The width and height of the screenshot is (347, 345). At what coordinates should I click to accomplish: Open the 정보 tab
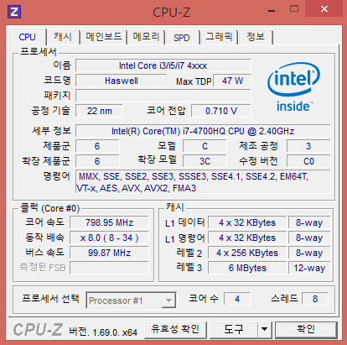[256, 37]
